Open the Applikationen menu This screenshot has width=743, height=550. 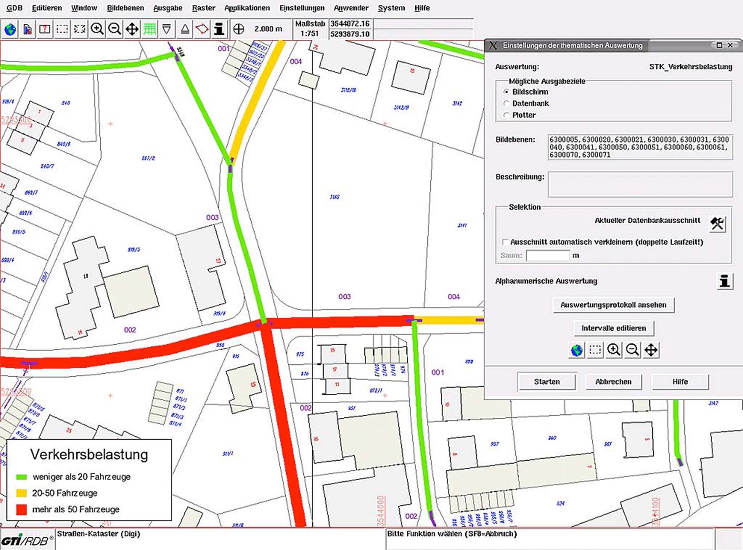click(x=247, y=8)
